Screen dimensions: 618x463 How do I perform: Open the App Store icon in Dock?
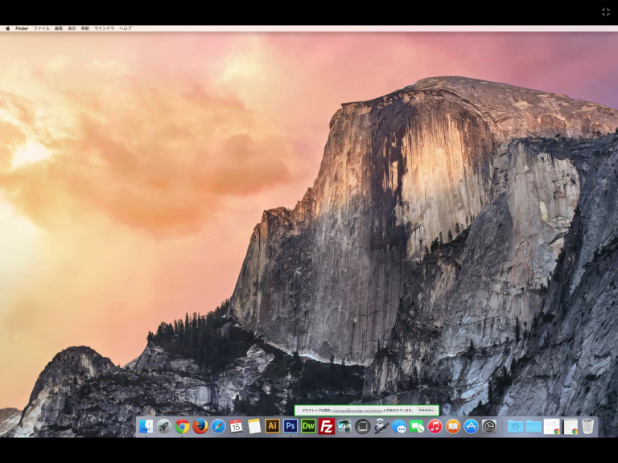coord(471,426)
